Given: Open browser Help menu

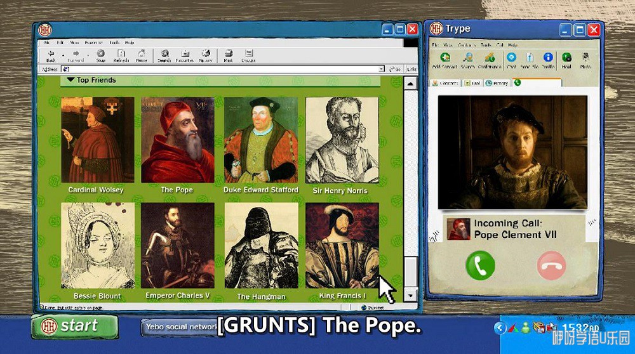Looking at the screenshot, I should coord(129,42).
